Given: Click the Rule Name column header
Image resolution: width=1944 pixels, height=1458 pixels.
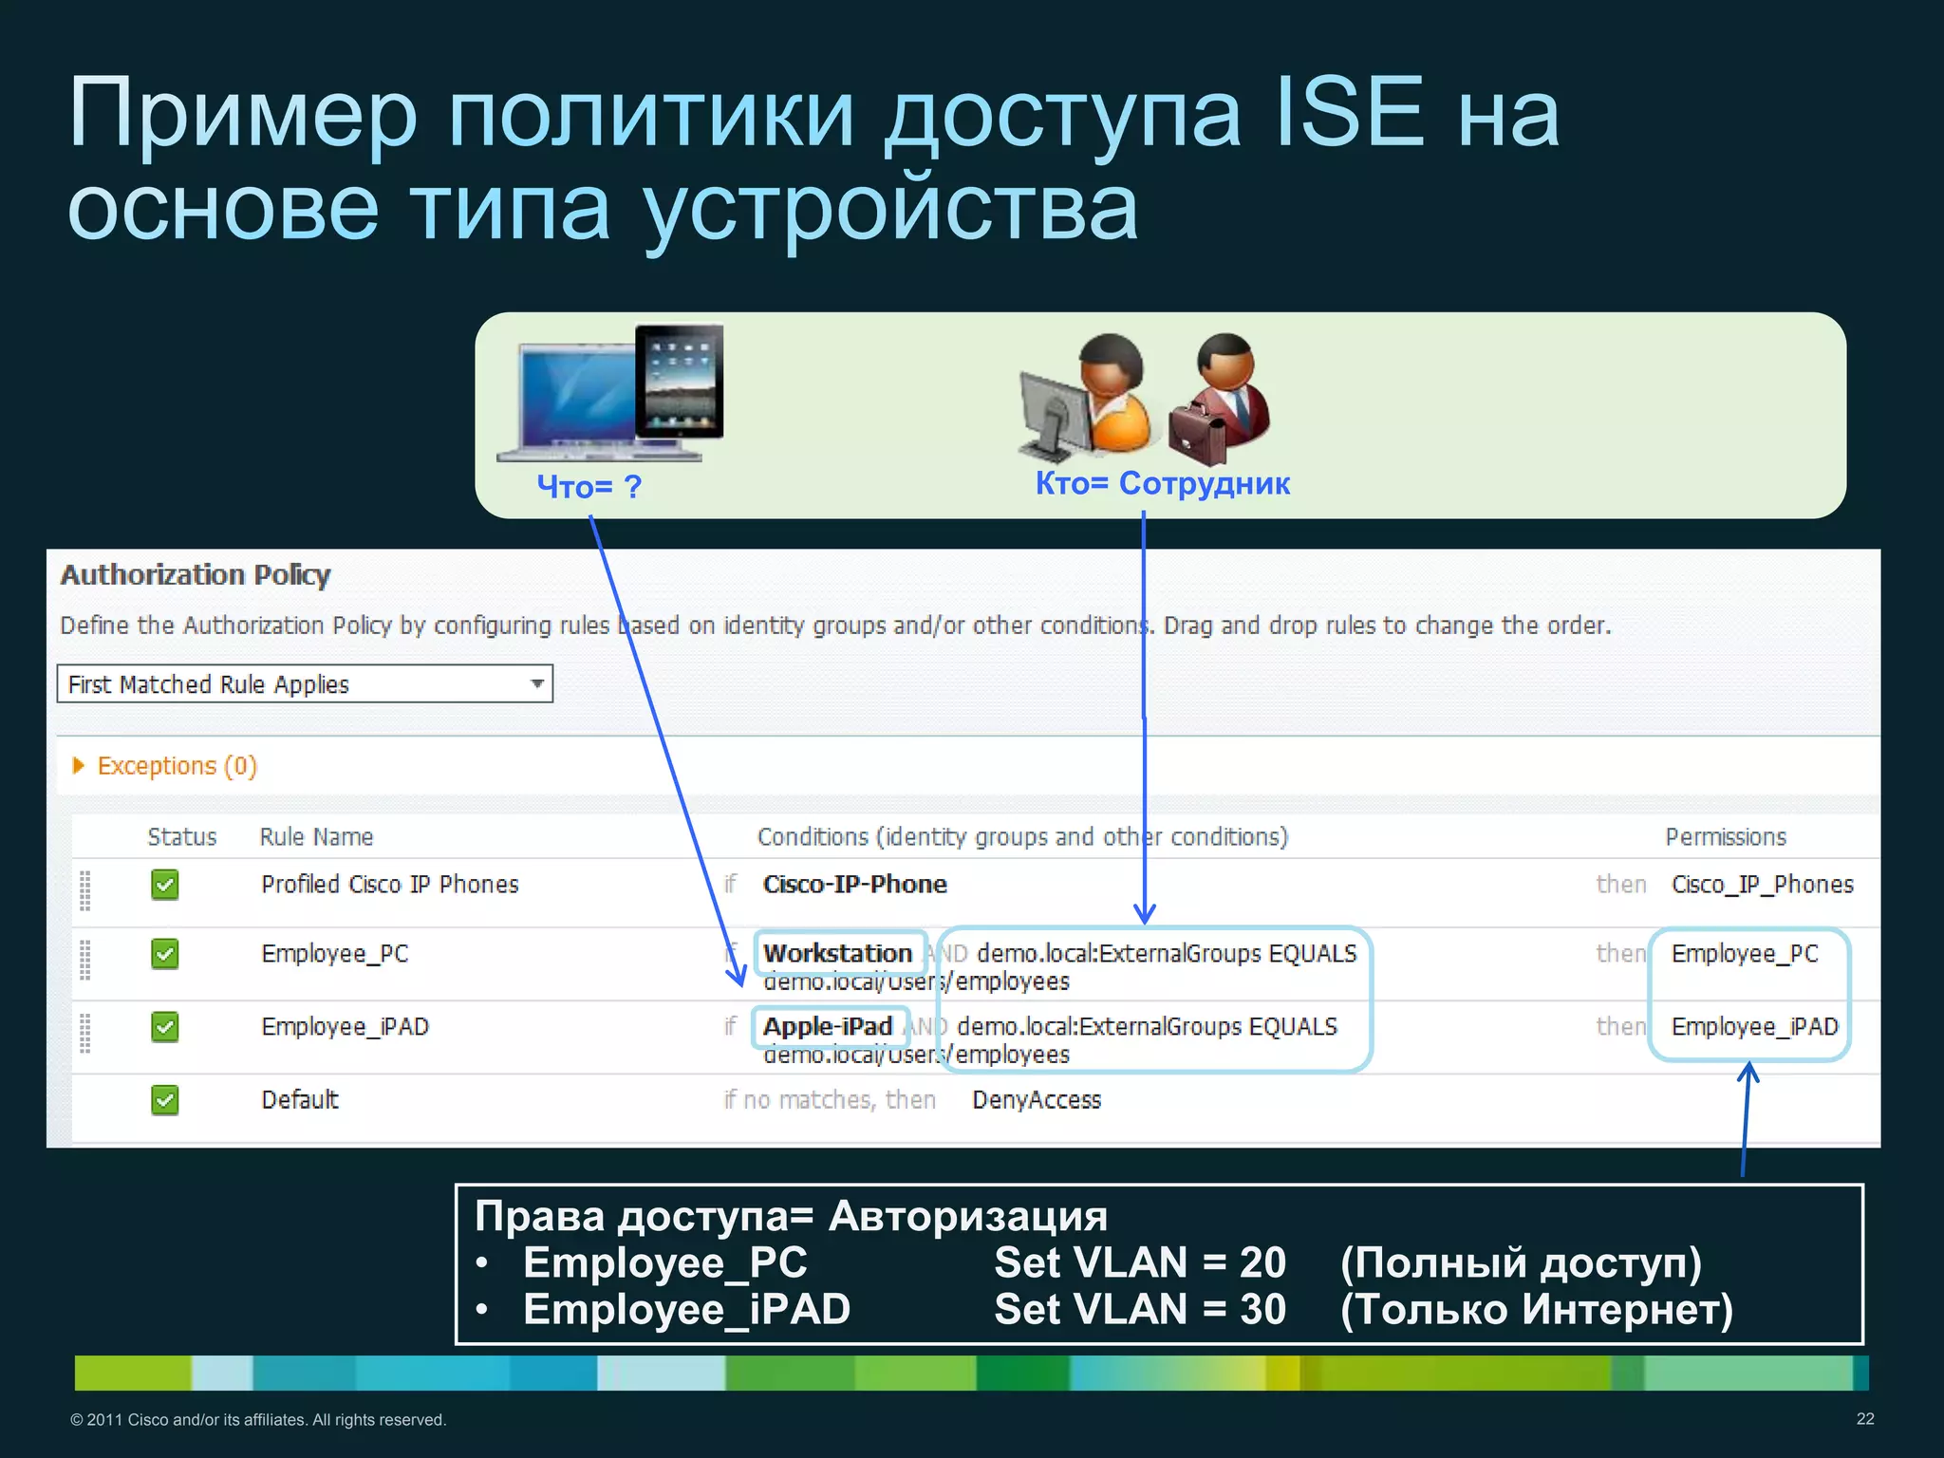Looking at the screenshot, I should coord(317,837).
